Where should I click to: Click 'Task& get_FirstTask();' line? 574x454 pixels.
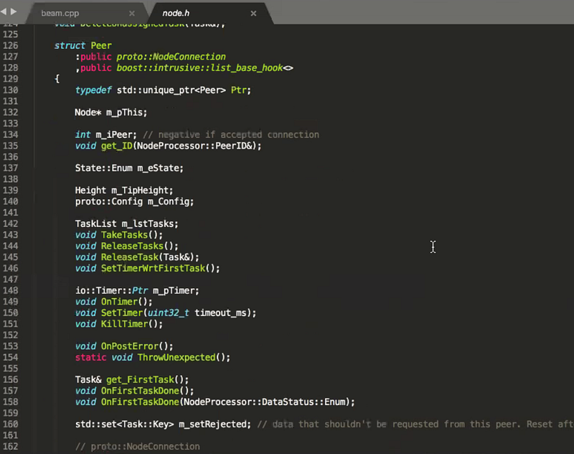[132, 379]
